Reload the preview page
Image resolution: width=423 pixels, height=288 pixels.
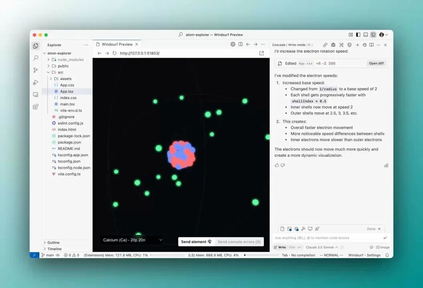[x=115, y=53]
